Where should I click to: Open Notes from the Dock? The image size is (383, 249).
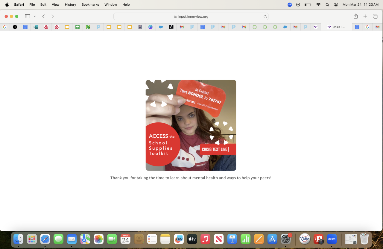[165, 239]
